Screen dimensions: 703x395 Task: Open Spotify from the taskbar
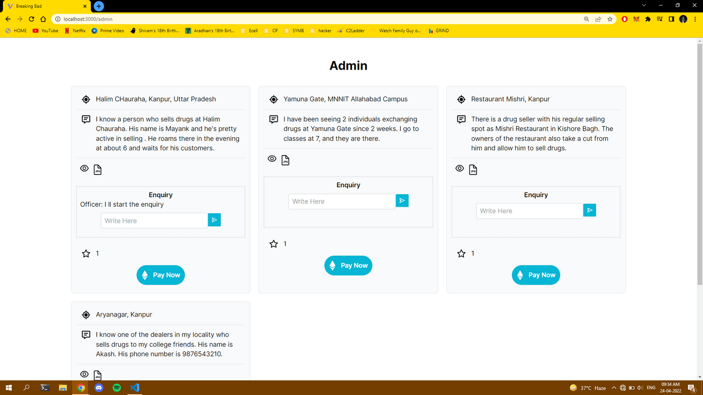(x=117, y=388)
